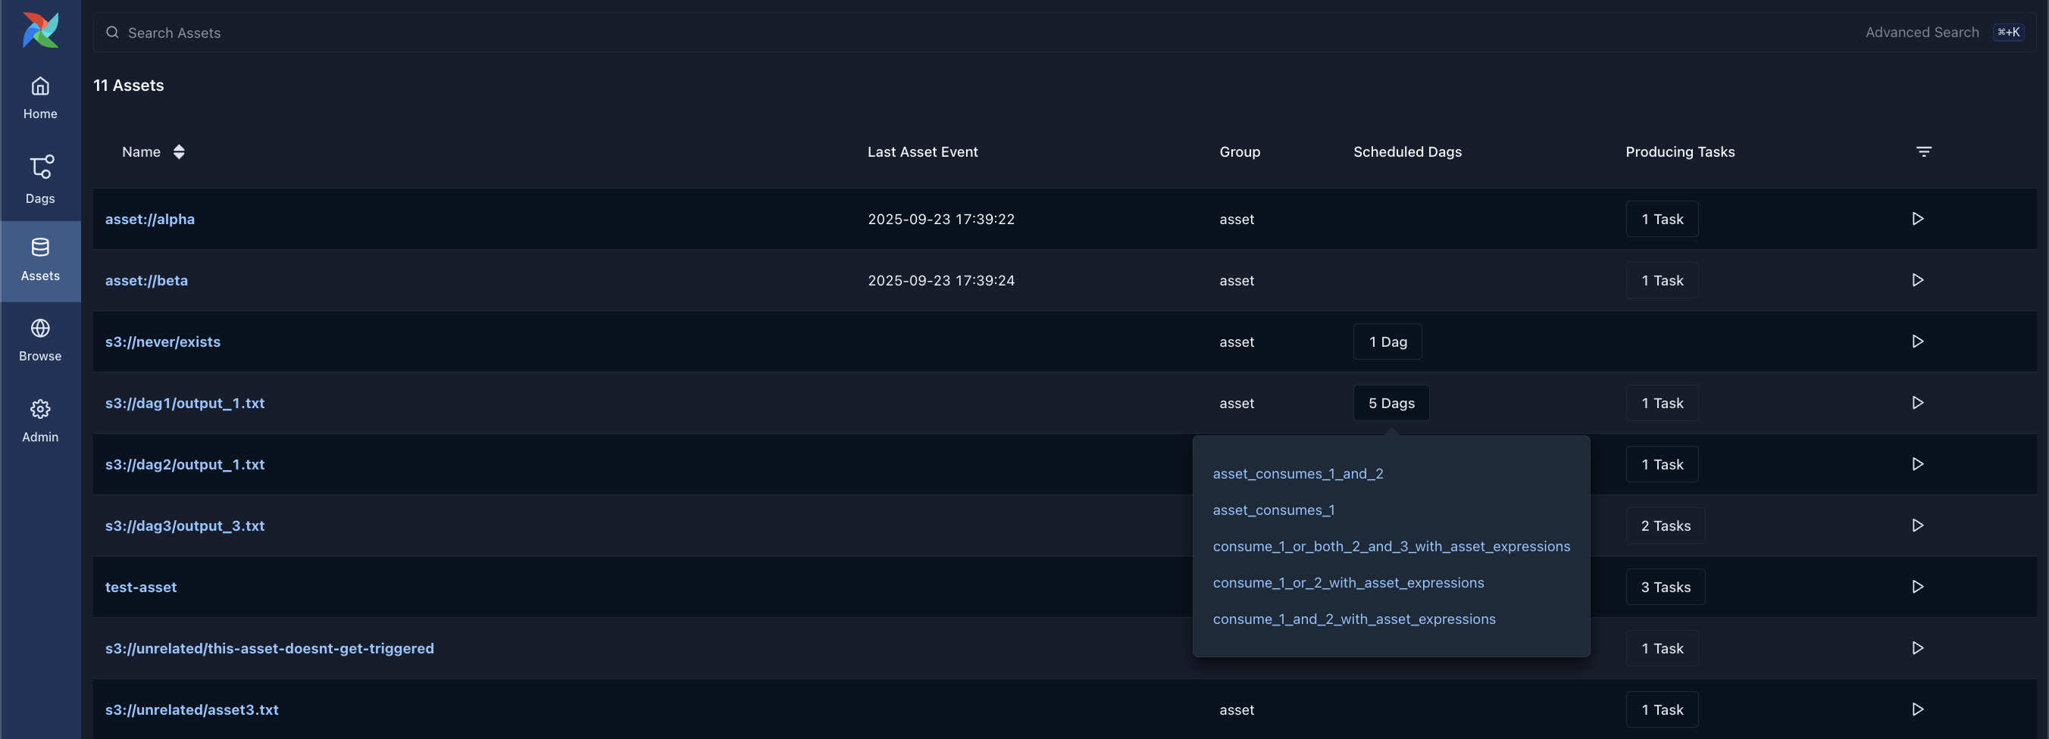Show the 1 Dag list for s3://never/exists
Screen dimensions: 2049x739
1387,341
